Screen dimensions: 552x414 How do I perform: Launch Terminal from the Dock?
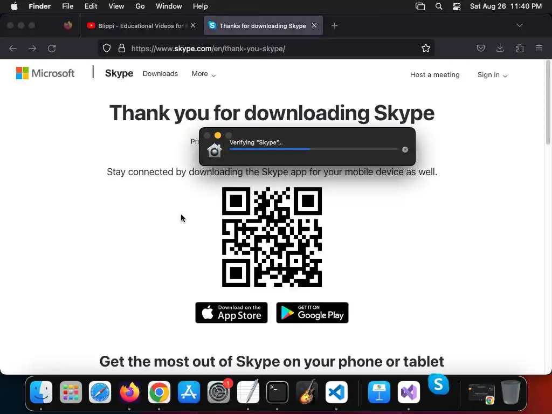277,392
